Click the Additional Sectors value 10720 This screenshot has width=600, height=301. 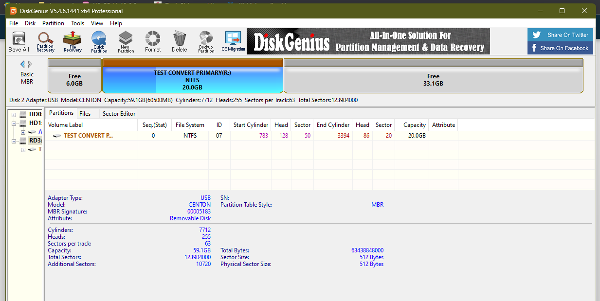pyautogui.click(x=203, y=264)
